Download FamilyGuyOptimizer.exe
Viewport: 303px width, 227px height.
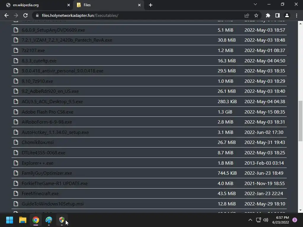pyautogui.click(x=46, y=173)
